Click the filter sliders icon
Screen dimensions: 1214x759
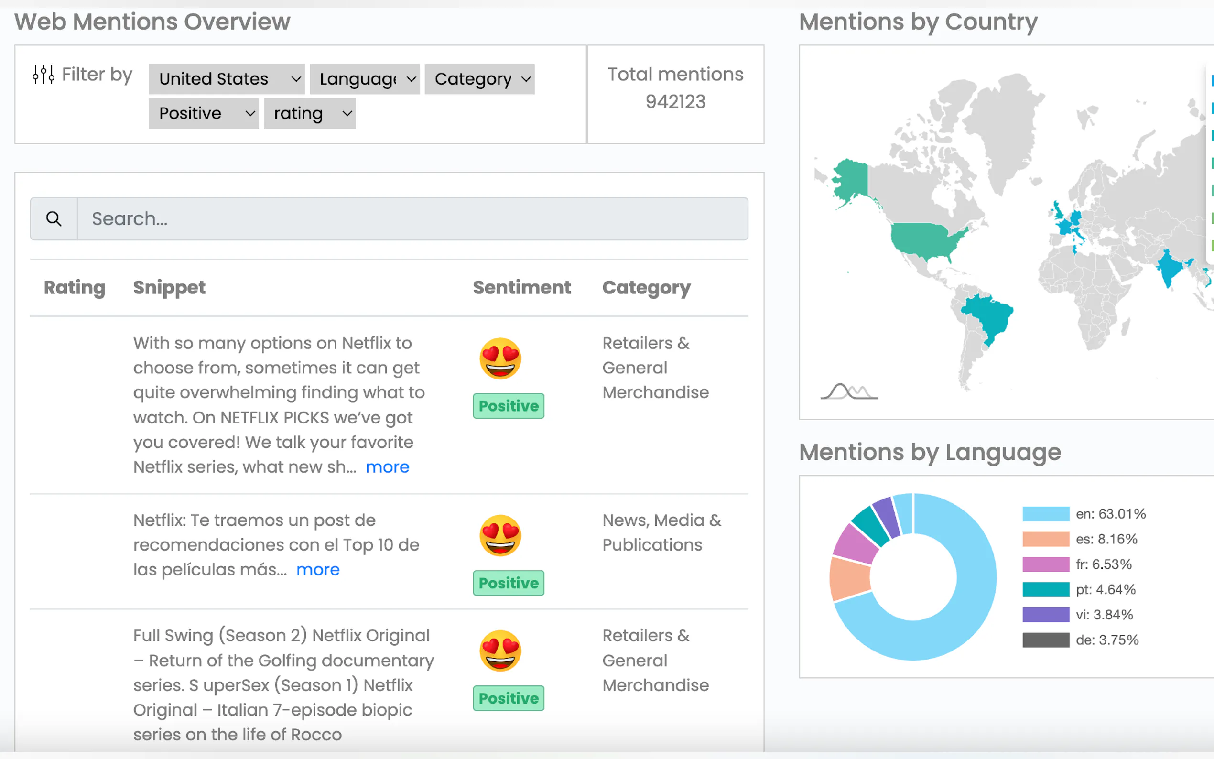pos(43,75)
